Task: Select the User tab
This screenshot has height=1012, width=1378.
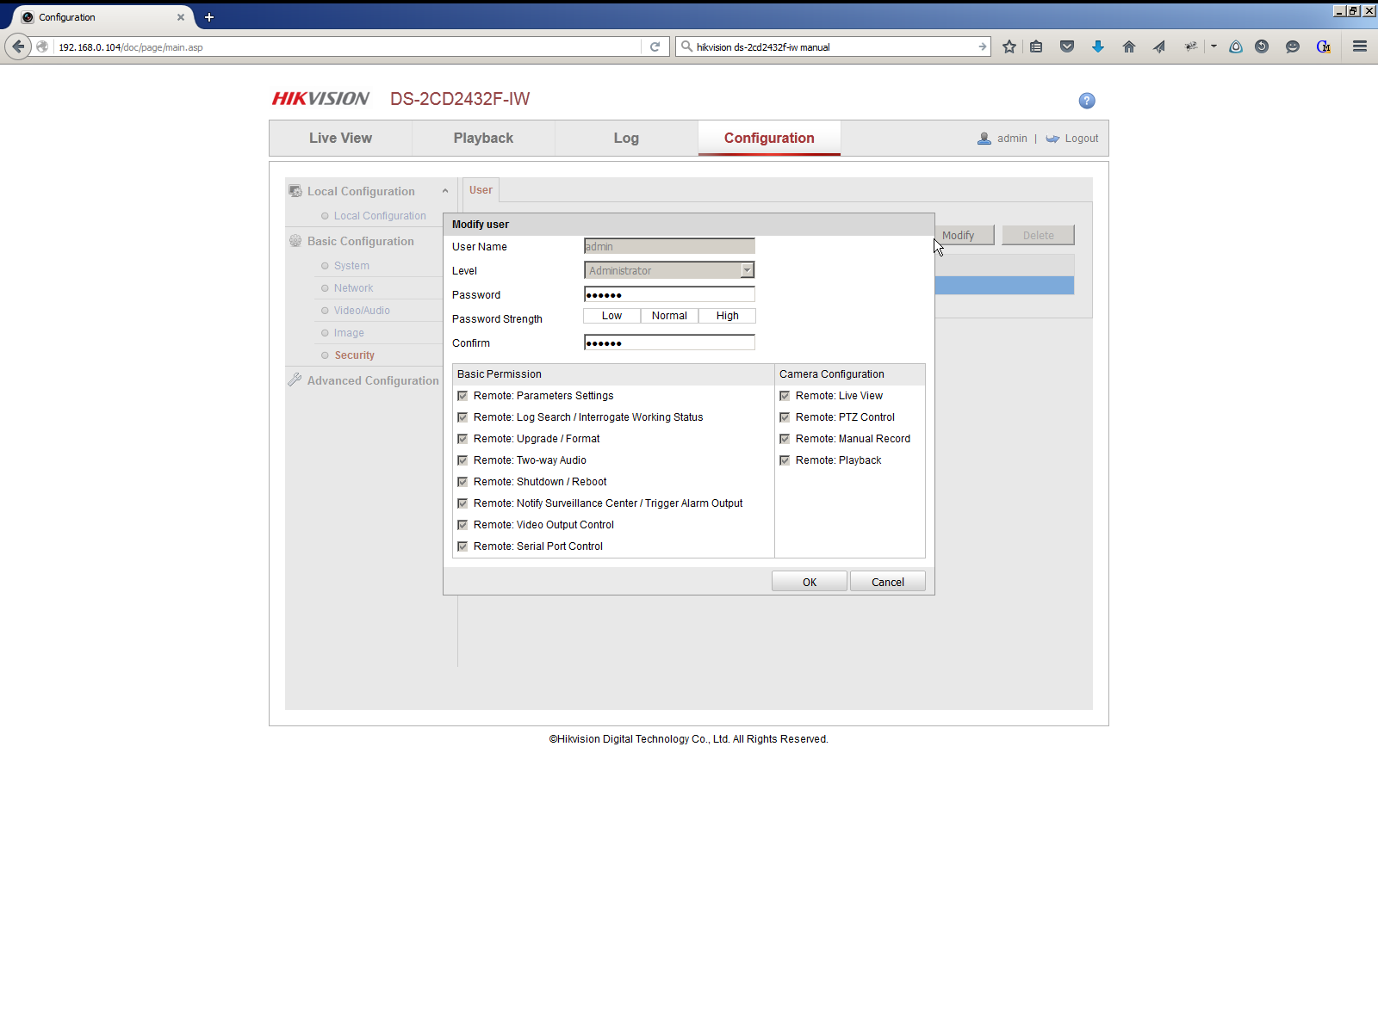Action: pyautogui.click(x=481, y=190)
